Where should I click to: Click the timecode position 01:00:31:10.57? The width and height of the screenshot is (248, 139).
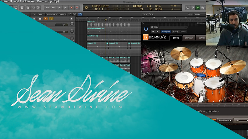point(100,6)
